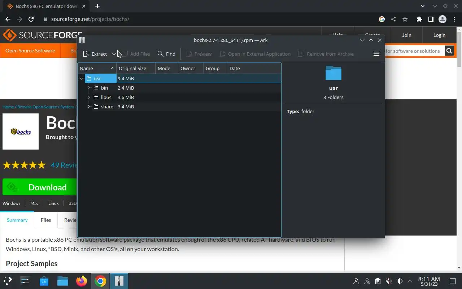Select the Mac platform label
This screenshot has height=289, width=462.
click(34, 203)
